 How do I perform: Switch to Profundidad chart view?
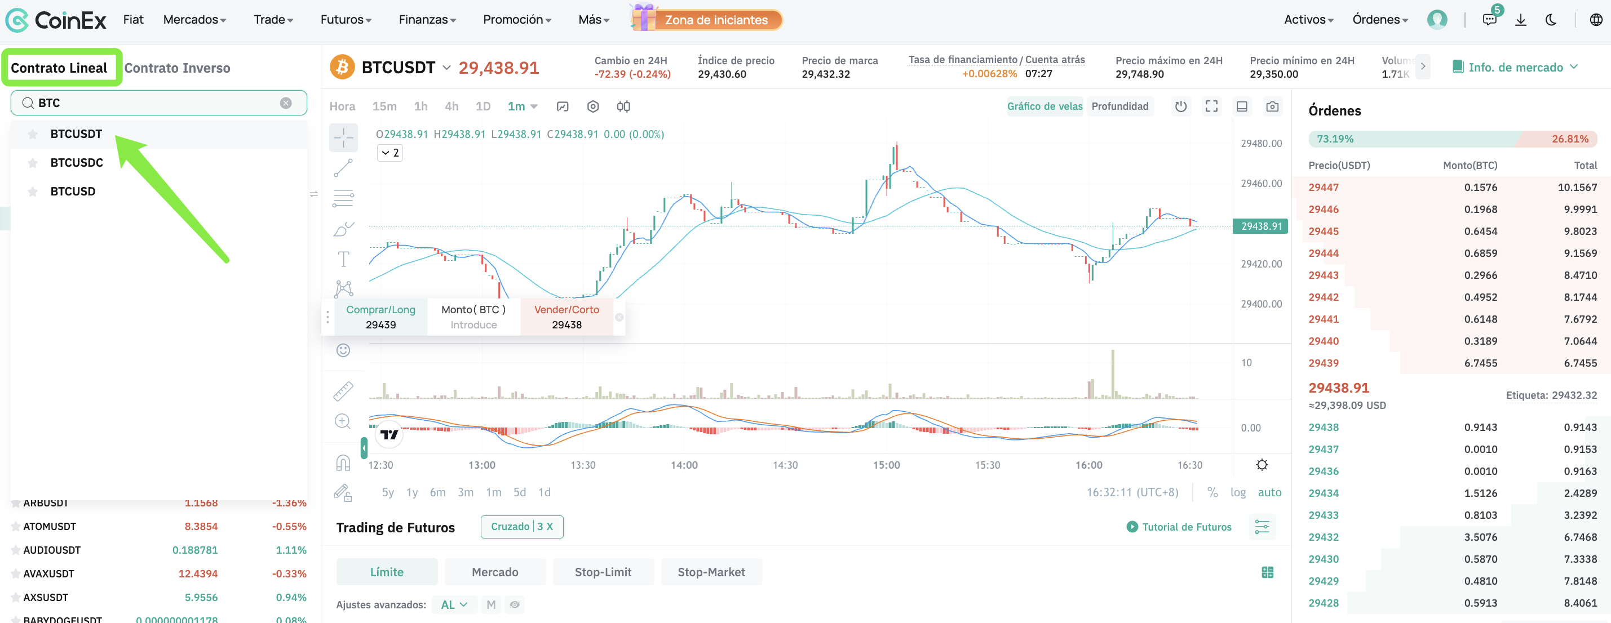pos(1119,107)
